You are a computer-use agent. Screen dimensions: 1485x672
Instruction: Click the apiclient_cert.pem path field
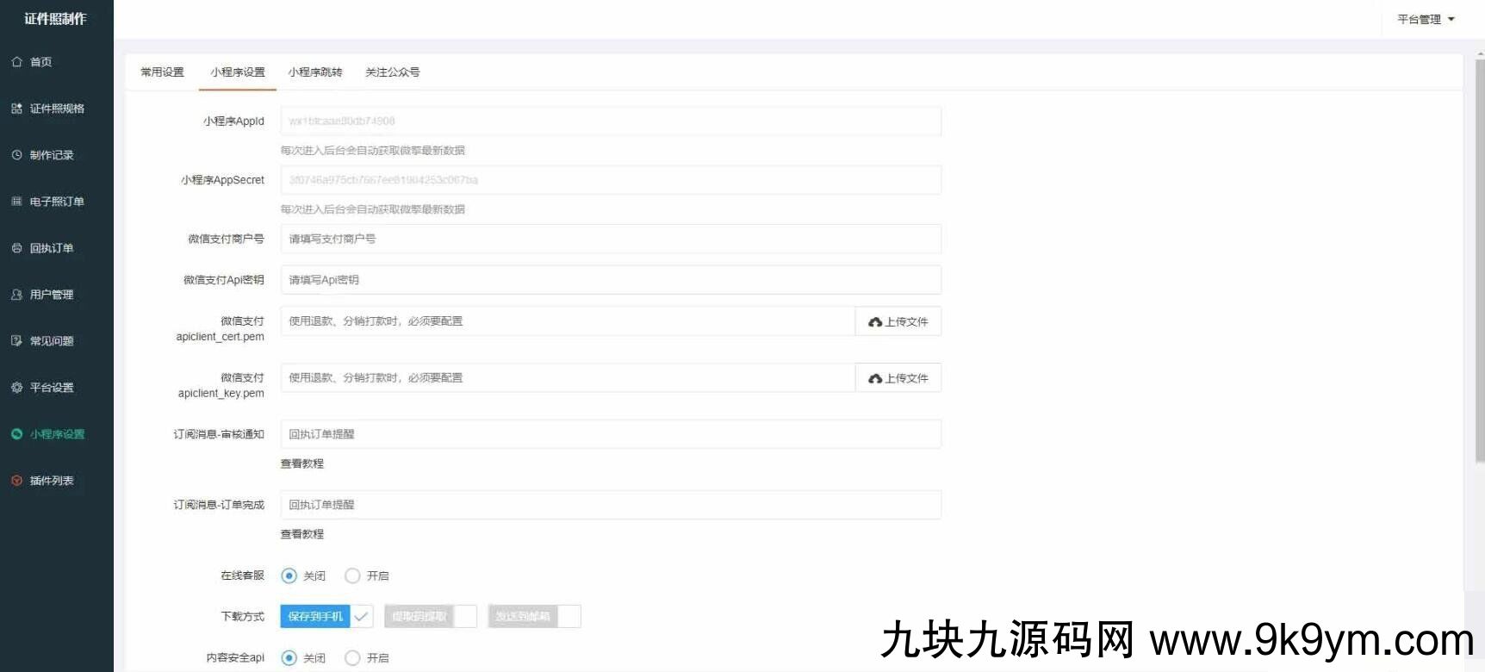click(568, 321)
